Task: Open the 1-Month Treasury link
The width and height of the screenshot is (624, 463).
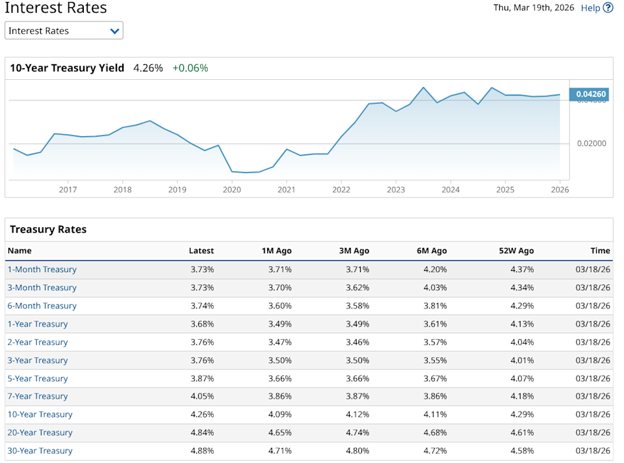Action: (x=42, y=269)
